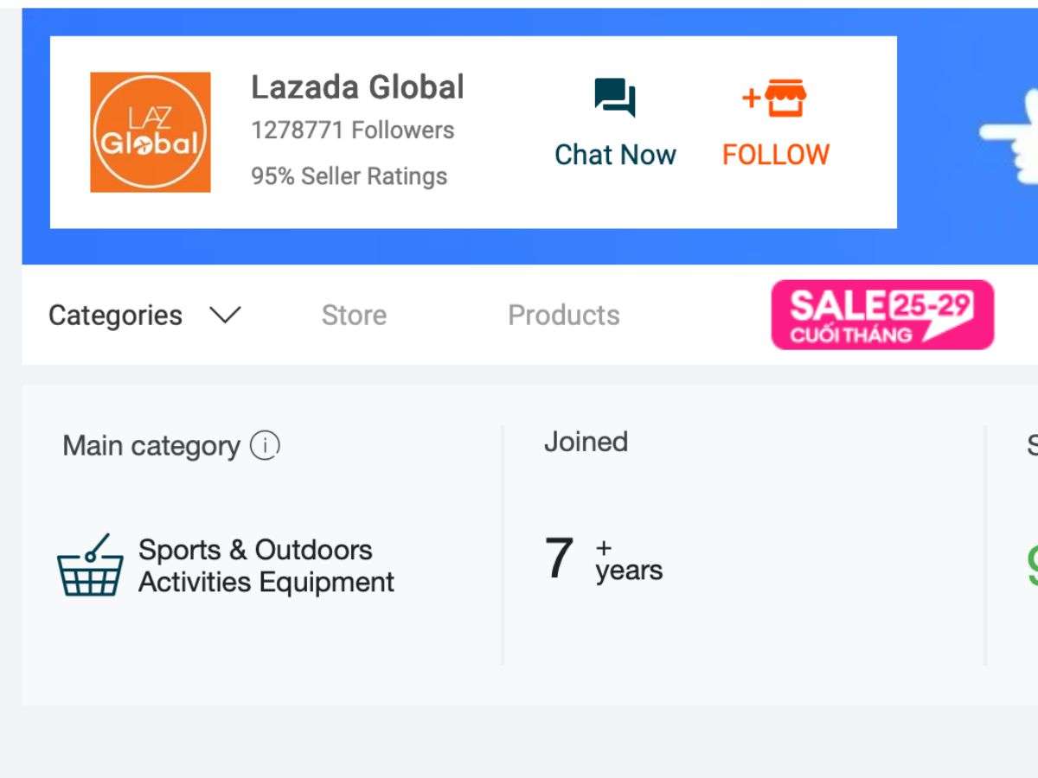Image resolution: width=1038 pixels, height=778 pixels.
Task: Open the Categories menu label
Action: (x=115, y=316)
